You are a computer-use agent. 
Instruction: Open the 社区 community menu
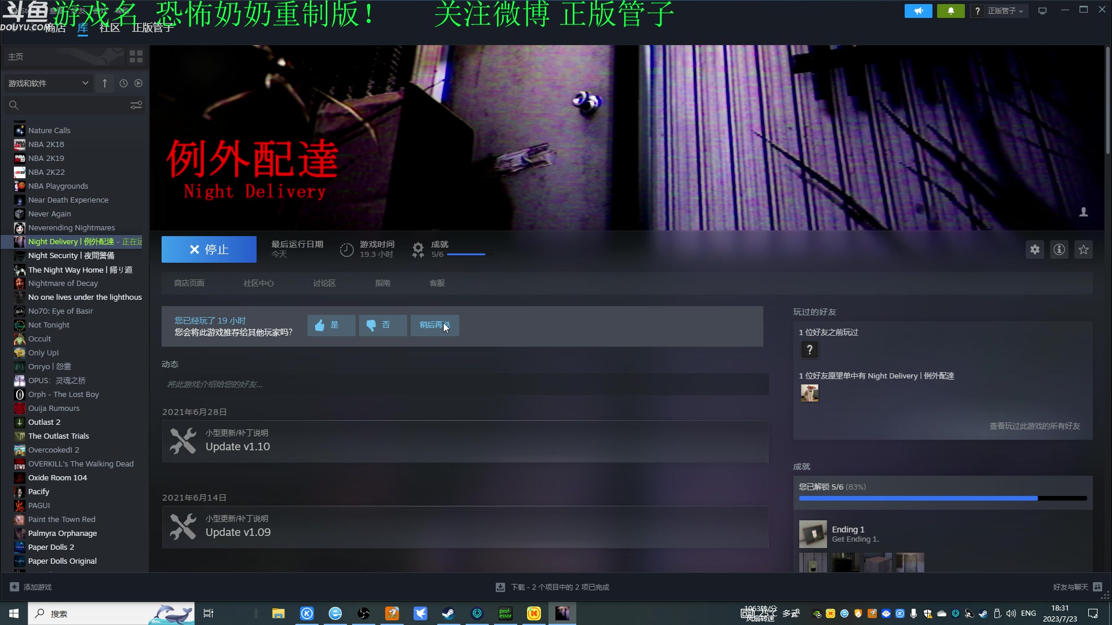[x=109, y=28]
